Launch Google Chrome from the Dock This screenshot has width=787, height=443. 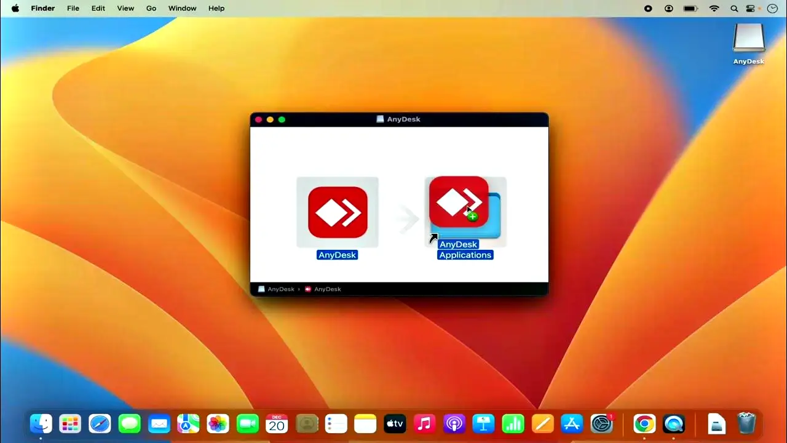pyautogui.click(x=644, y=423)
